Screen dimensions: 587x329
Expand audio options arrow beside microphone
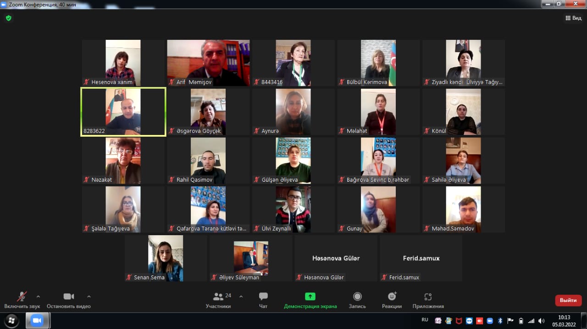coord(38,296)
